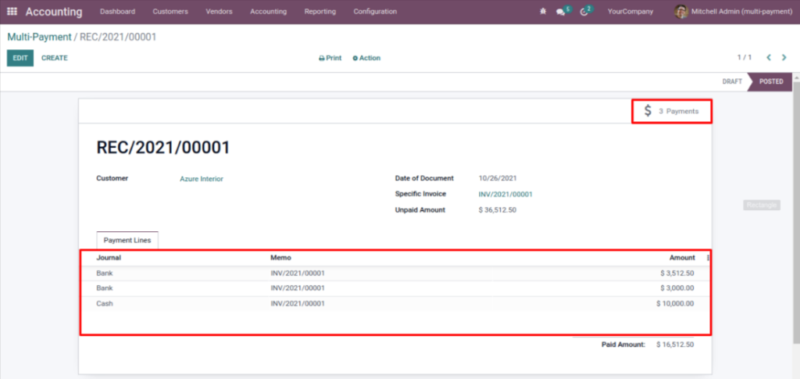Open the Print dropdown
This screenshot has width=800, height=379.
pyautogui.click(x=330, y=58)
